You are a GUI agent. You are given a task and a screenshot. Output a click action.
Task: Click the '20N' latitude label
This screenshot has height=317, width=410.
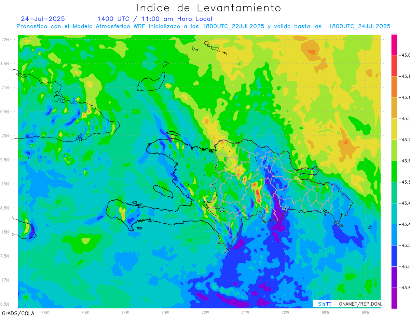(x=6, y=136)
